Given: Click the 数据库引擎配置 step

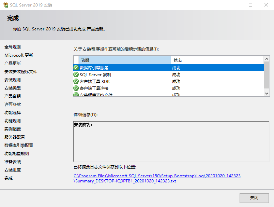Looking at the screenshot, I should [19, 146].
